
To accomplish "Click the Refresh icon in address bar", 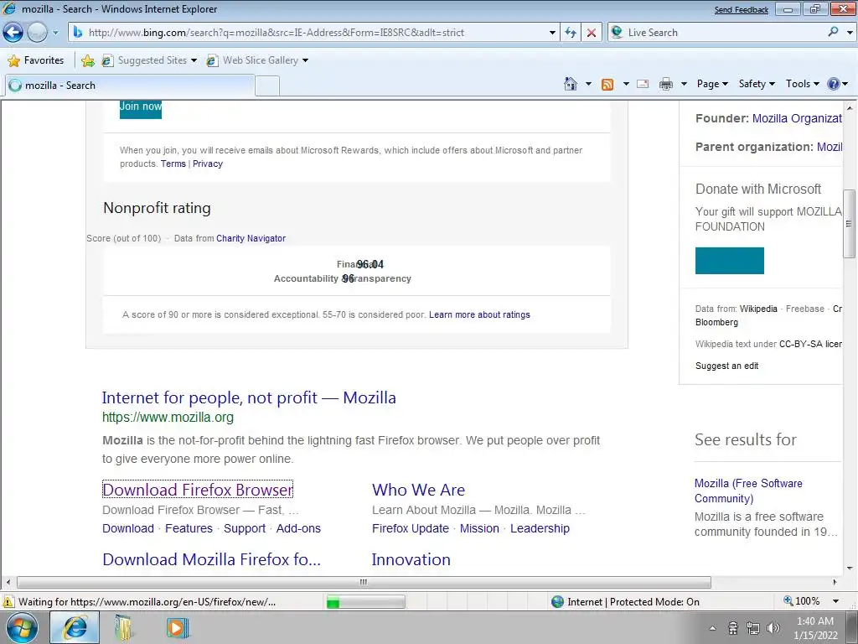I will click(571, 33).
